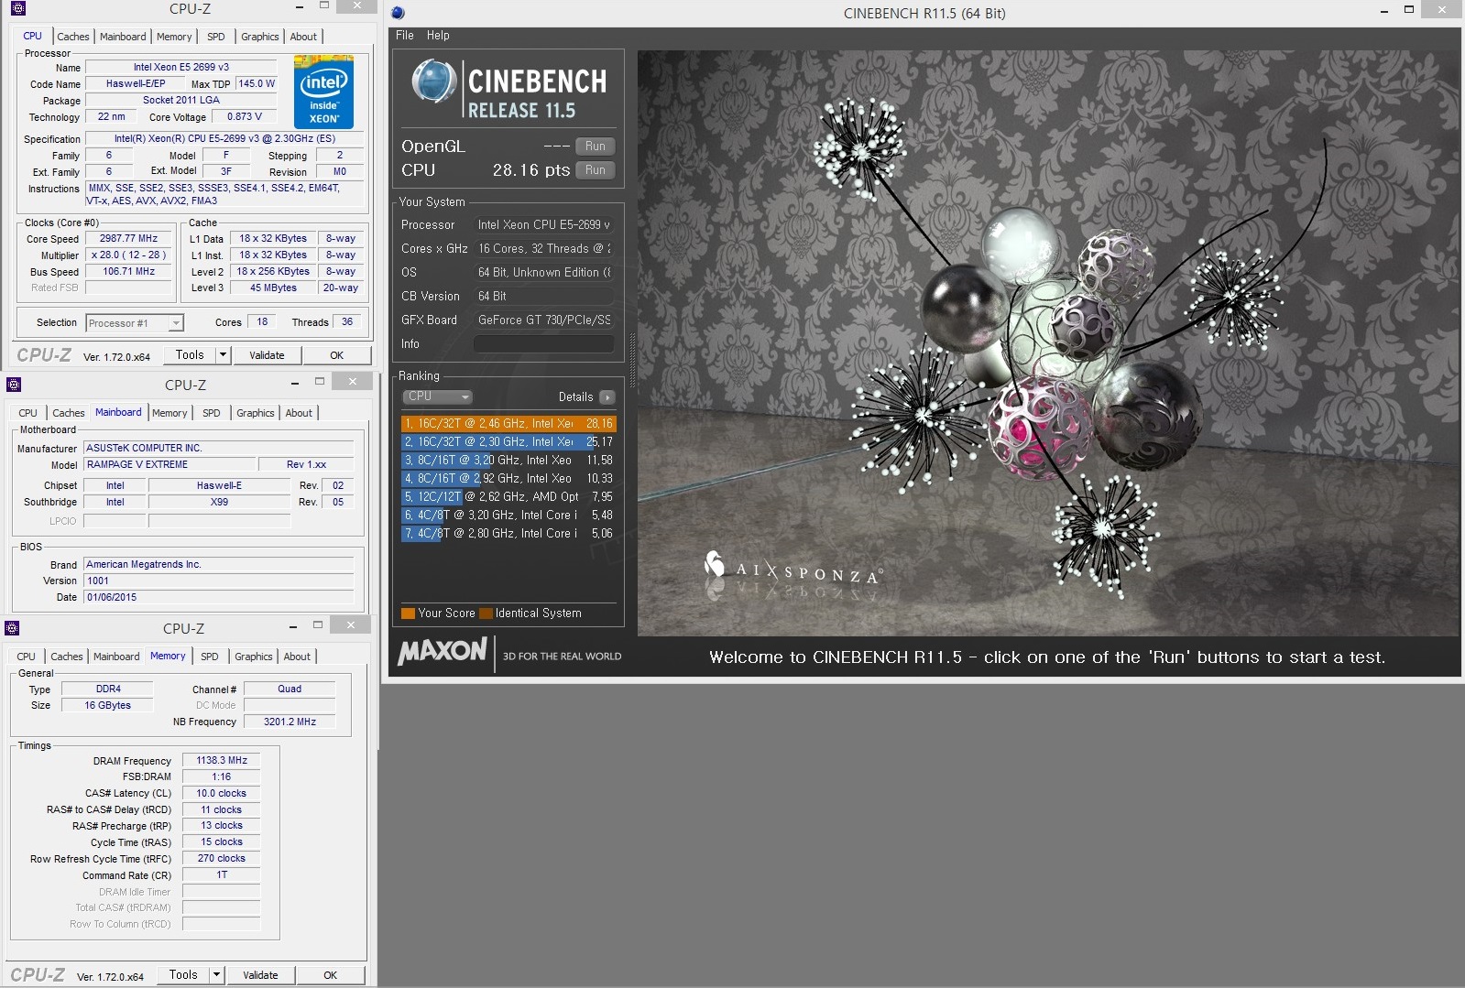The height and width of the screenshot is (988, 1465).
Task: Click the memory Type value DDR4
Action: tap(108, 689)
